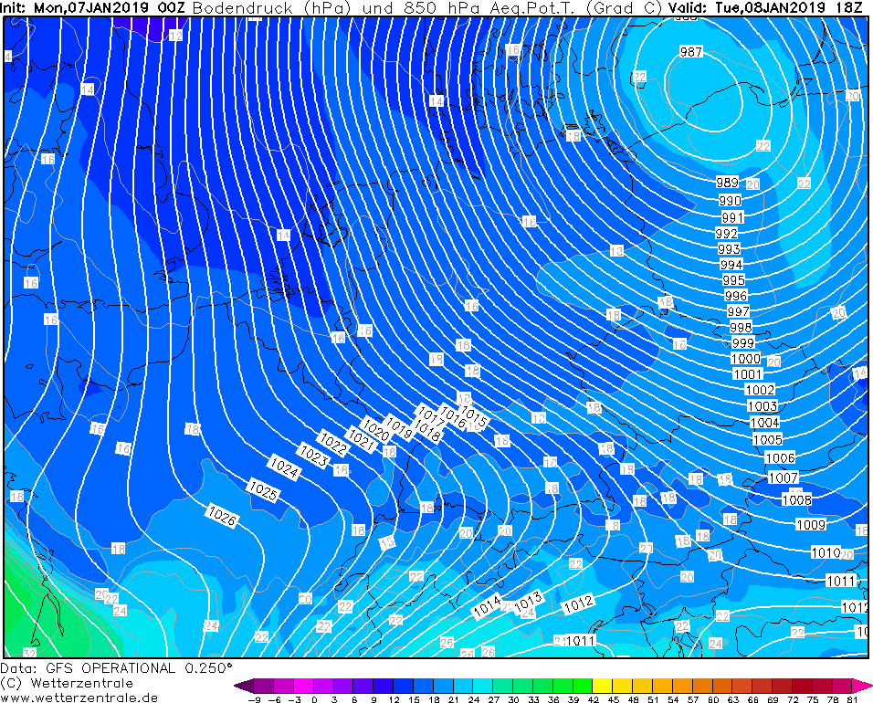Viewport: 873px width, 703px height.
Task: Click the 998 isobar label
Action: 741,327
